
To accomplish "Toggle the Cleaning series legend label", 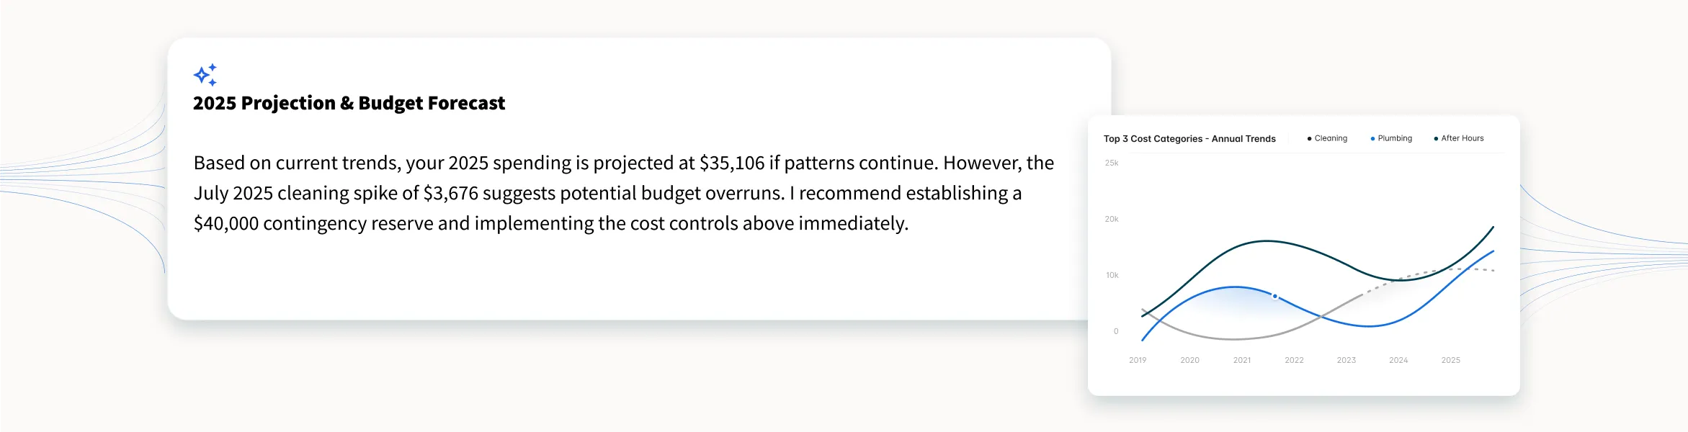I will pyautogui.click(x=1331, y=138).
